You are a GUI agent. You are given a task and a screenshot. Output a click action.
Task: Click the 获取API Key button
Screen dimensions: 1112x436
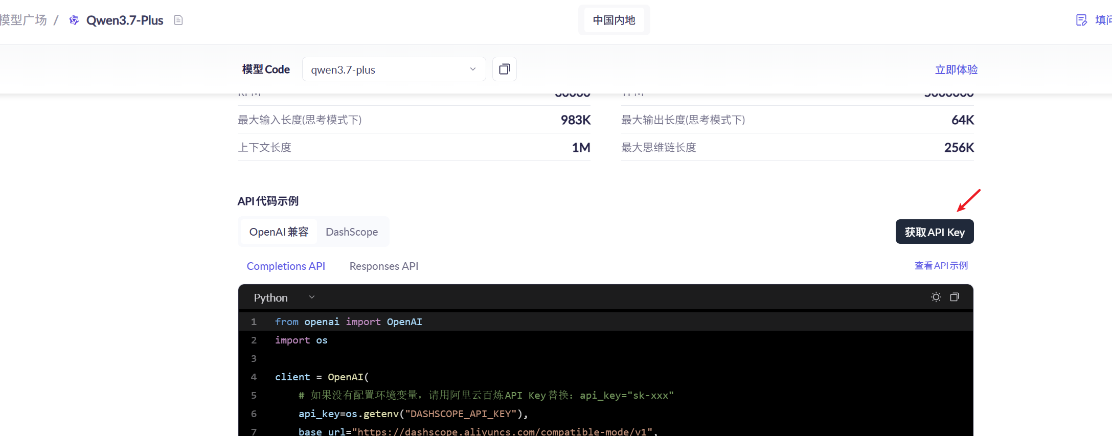[935, 232]
